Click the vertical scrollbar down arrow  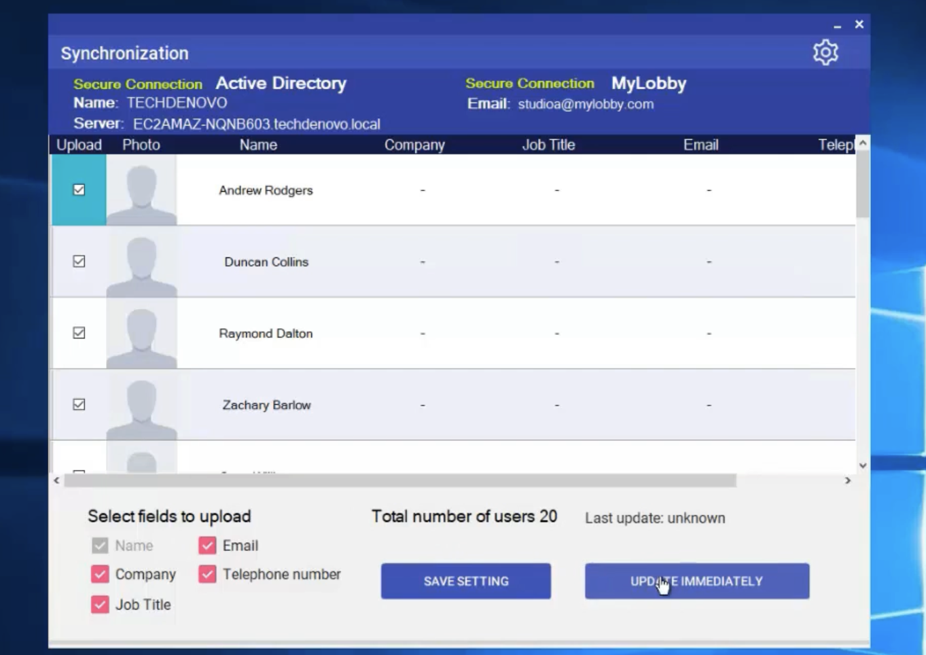[x=862, y=465]
